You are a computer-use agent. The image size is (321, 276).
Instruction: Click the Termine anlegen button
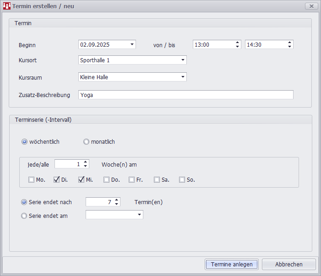(232, 265)
